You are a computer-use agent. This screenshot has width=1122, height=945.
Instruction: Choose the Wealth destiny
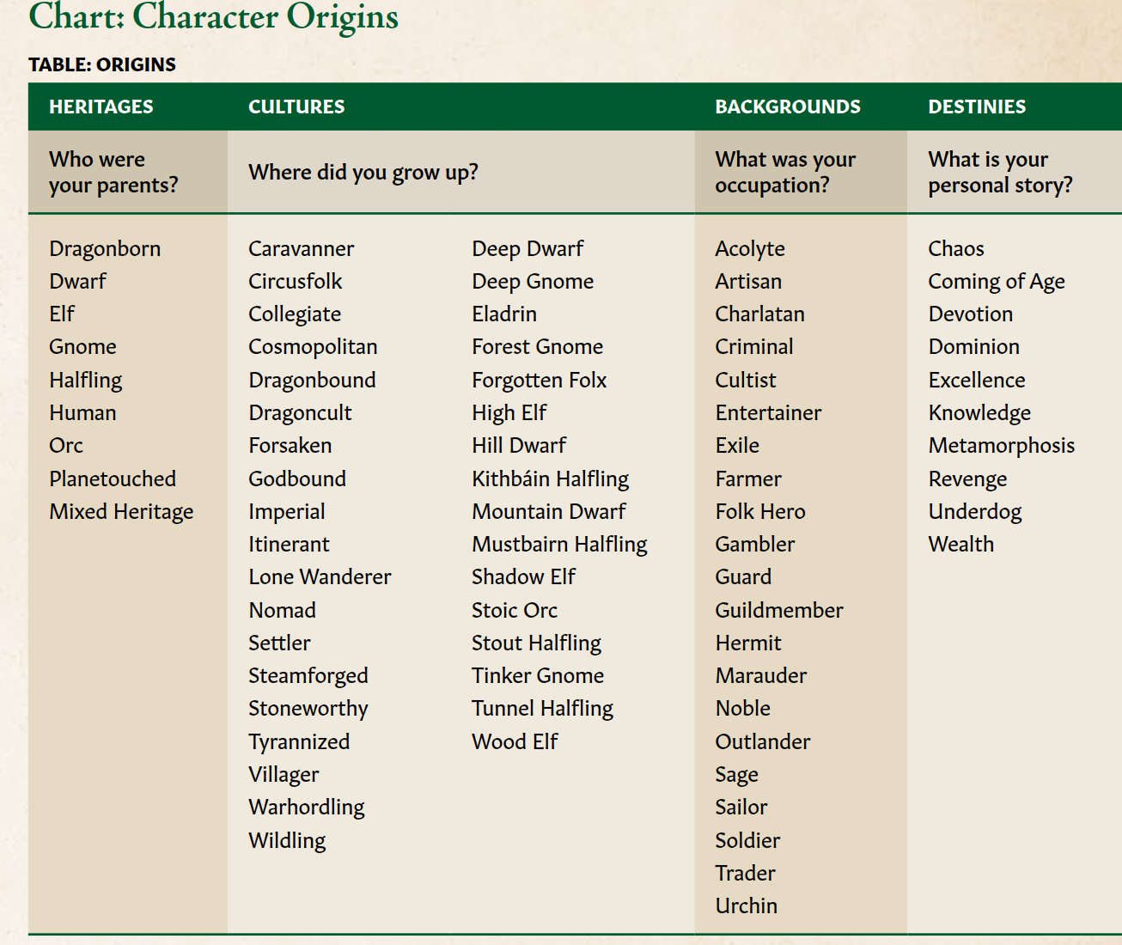click(960, 545)
